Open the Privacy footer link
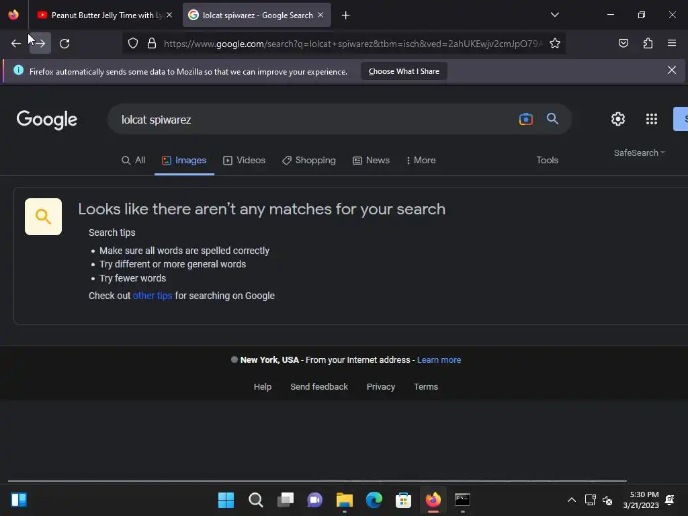Viewport: 688px width, 516px height. [x=381, y=386]
